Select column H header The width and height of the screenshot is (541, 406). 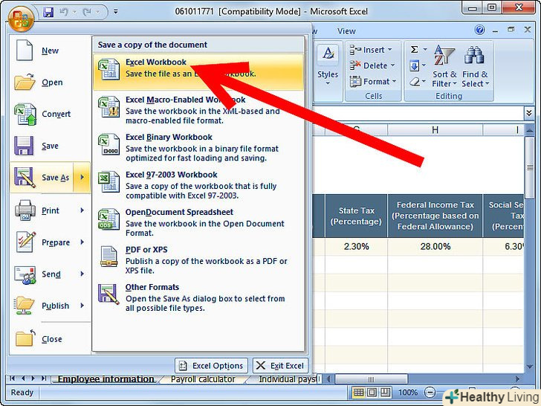pyautogui.click(x=435, y=130)
